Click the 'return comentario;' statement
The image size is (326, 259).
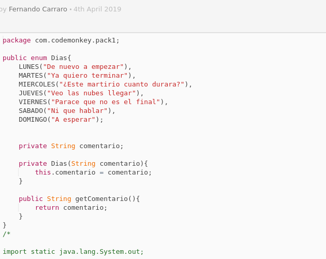71,208
